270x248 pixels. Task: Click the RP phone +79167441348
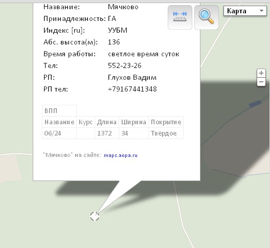(132, 89)
